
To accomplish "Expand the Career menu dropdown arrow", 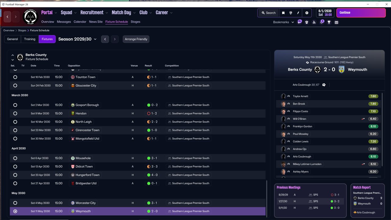I will 171,13.
